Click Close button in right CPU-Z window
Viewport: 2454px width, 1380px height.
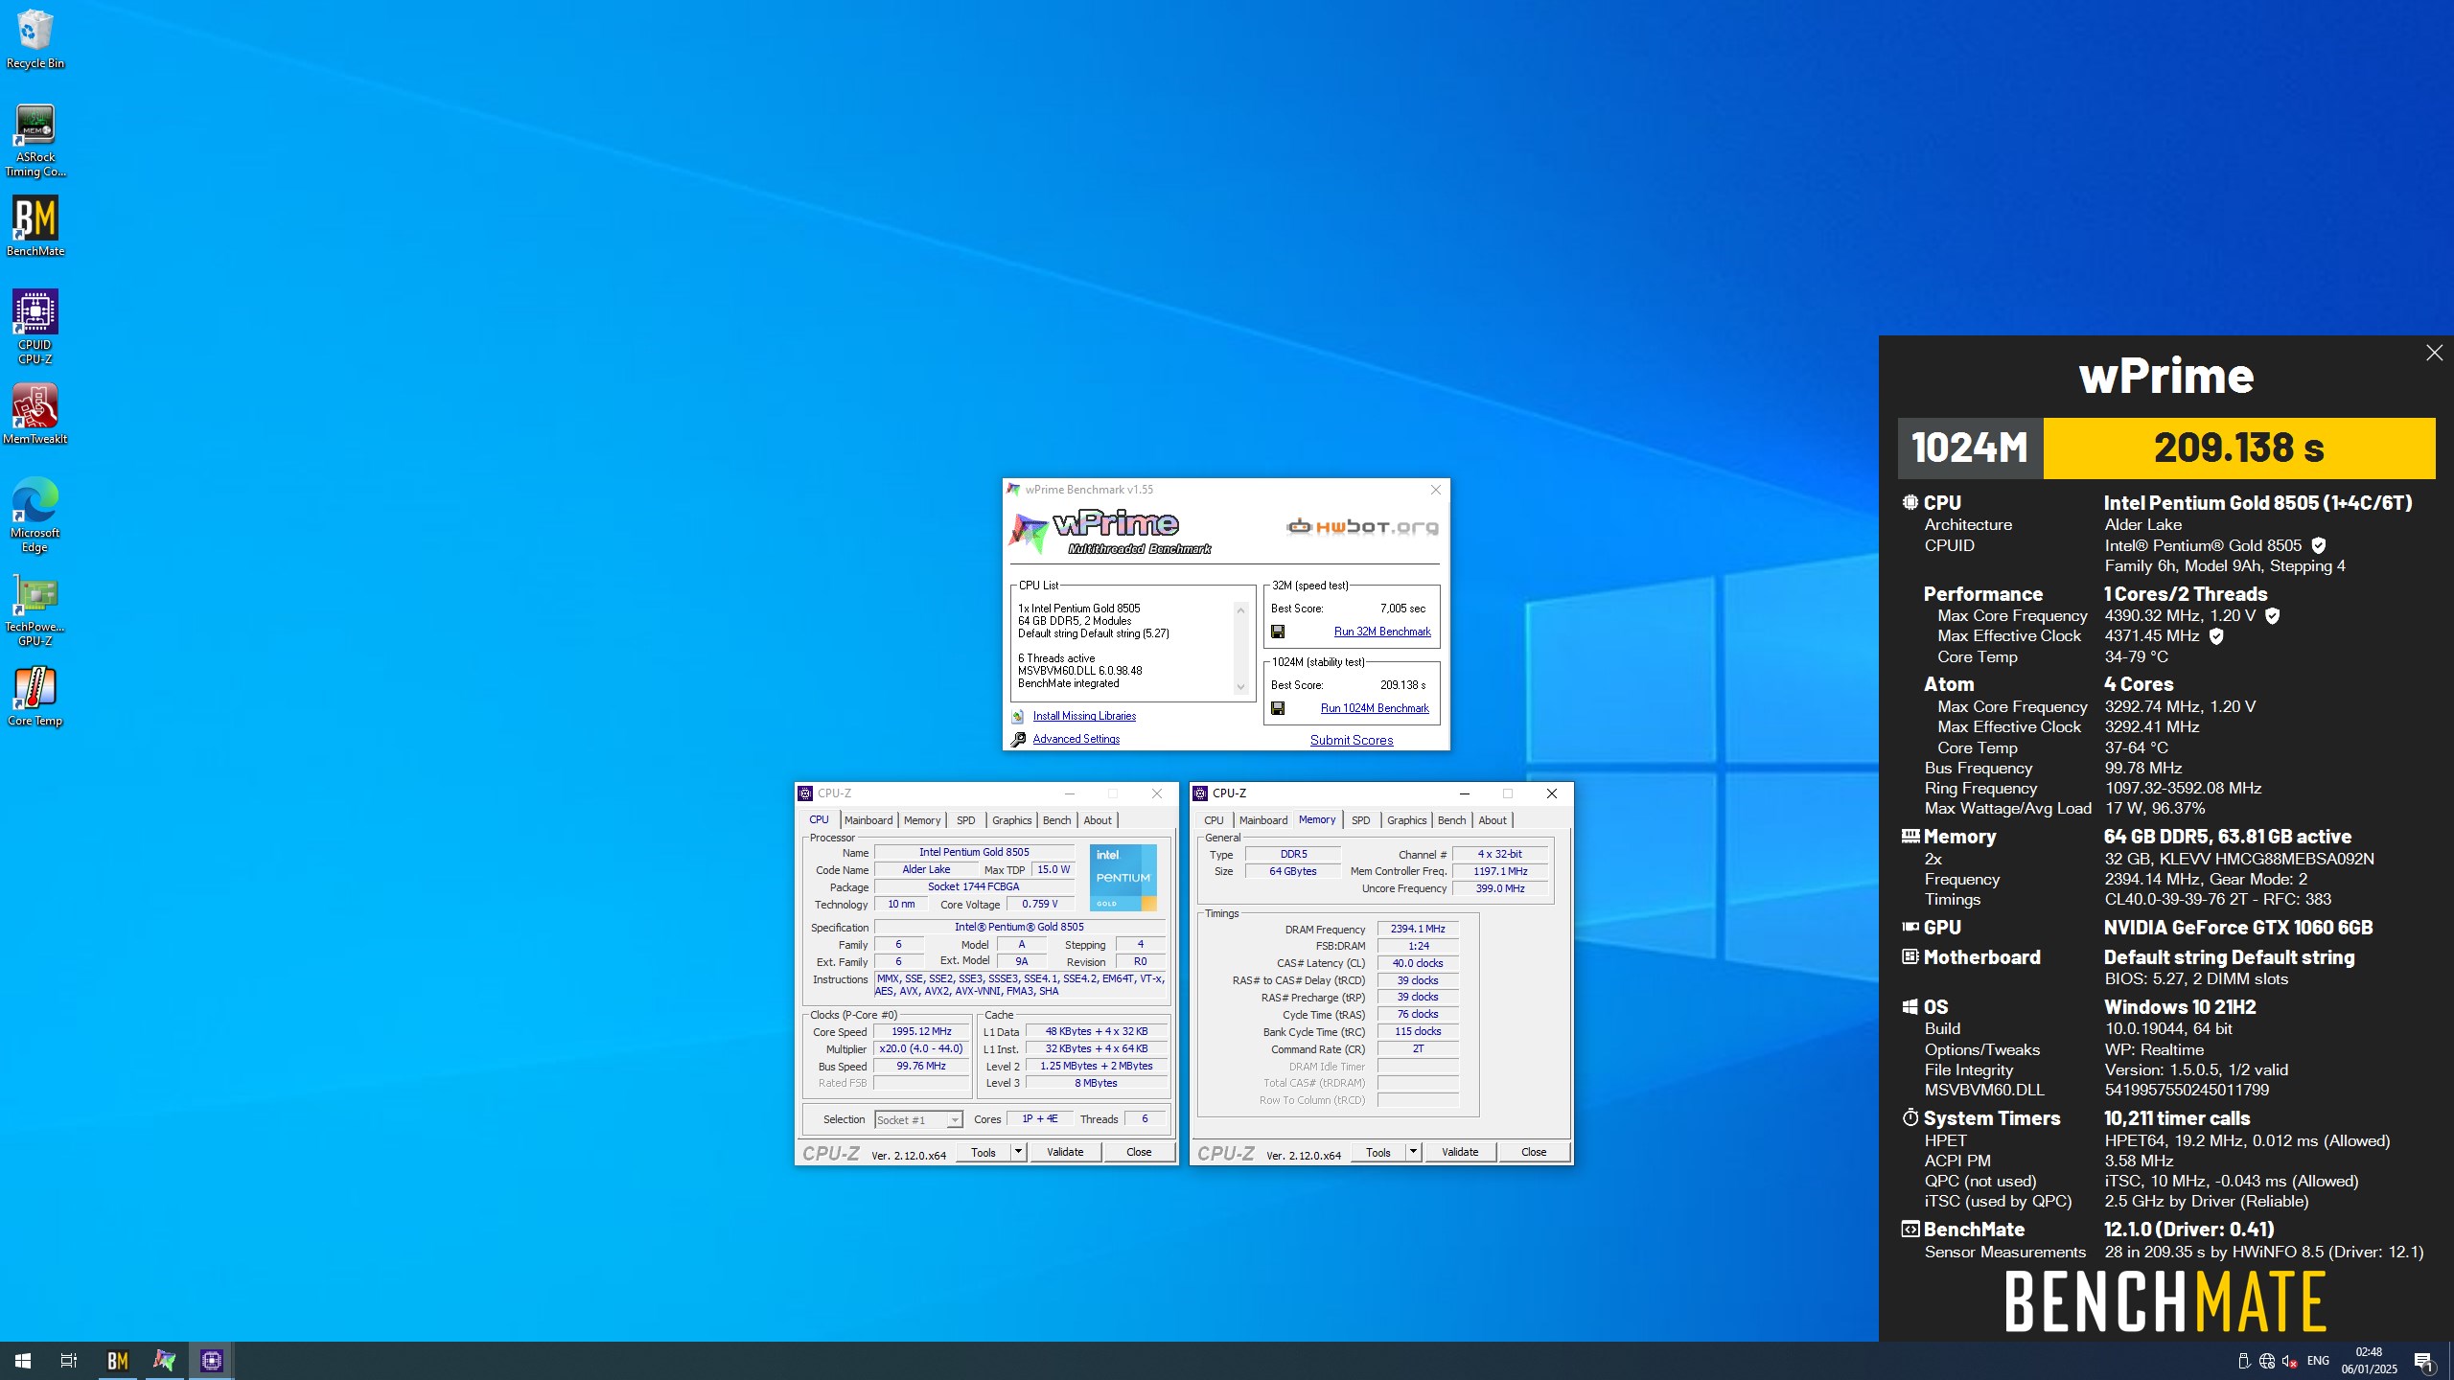click(1534, 1152)
